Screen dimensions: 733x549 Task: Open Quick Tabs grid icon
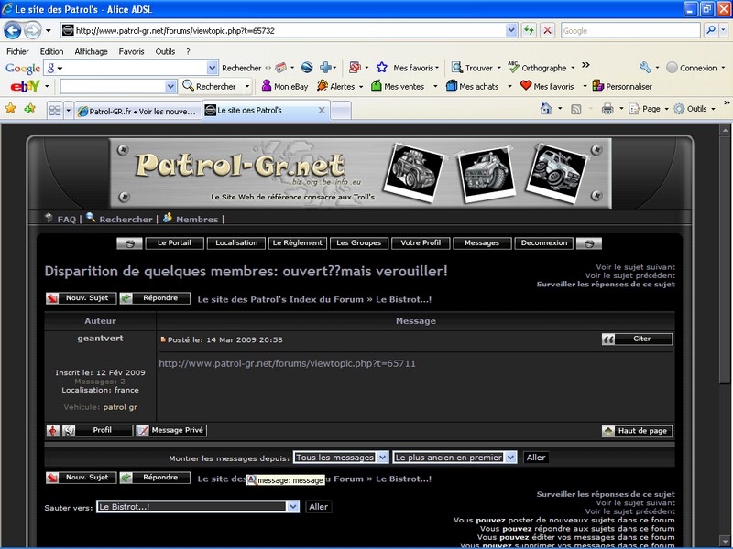coord(55,111)
